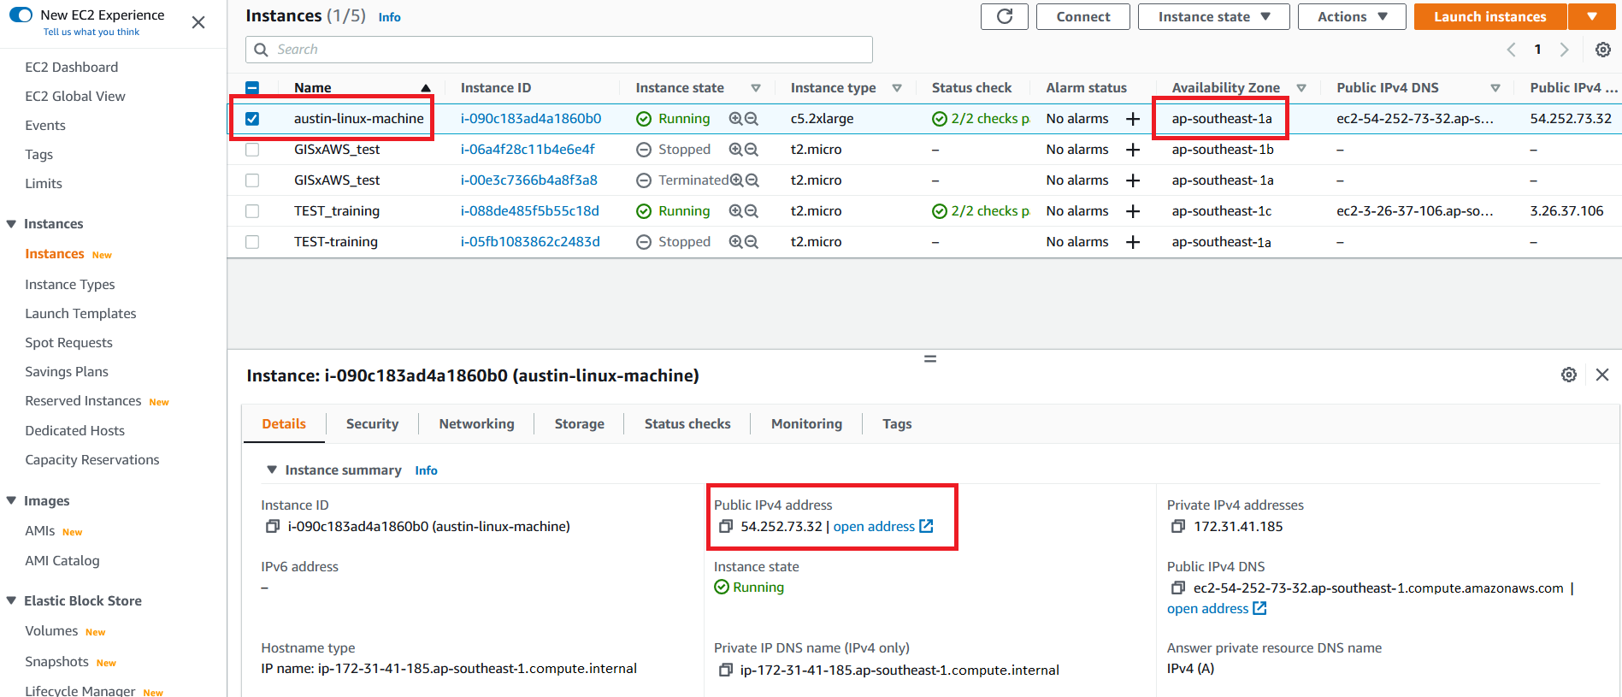
Task: Open instance link i-05fb1083862c2483d
Action: [530, 242]
